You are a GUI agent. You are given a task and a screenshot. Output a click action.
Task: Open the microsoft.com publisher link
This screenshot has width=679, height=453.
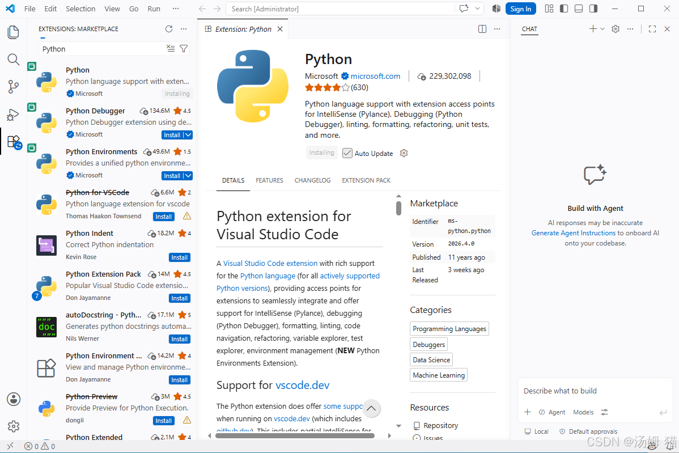click(375, 76)
